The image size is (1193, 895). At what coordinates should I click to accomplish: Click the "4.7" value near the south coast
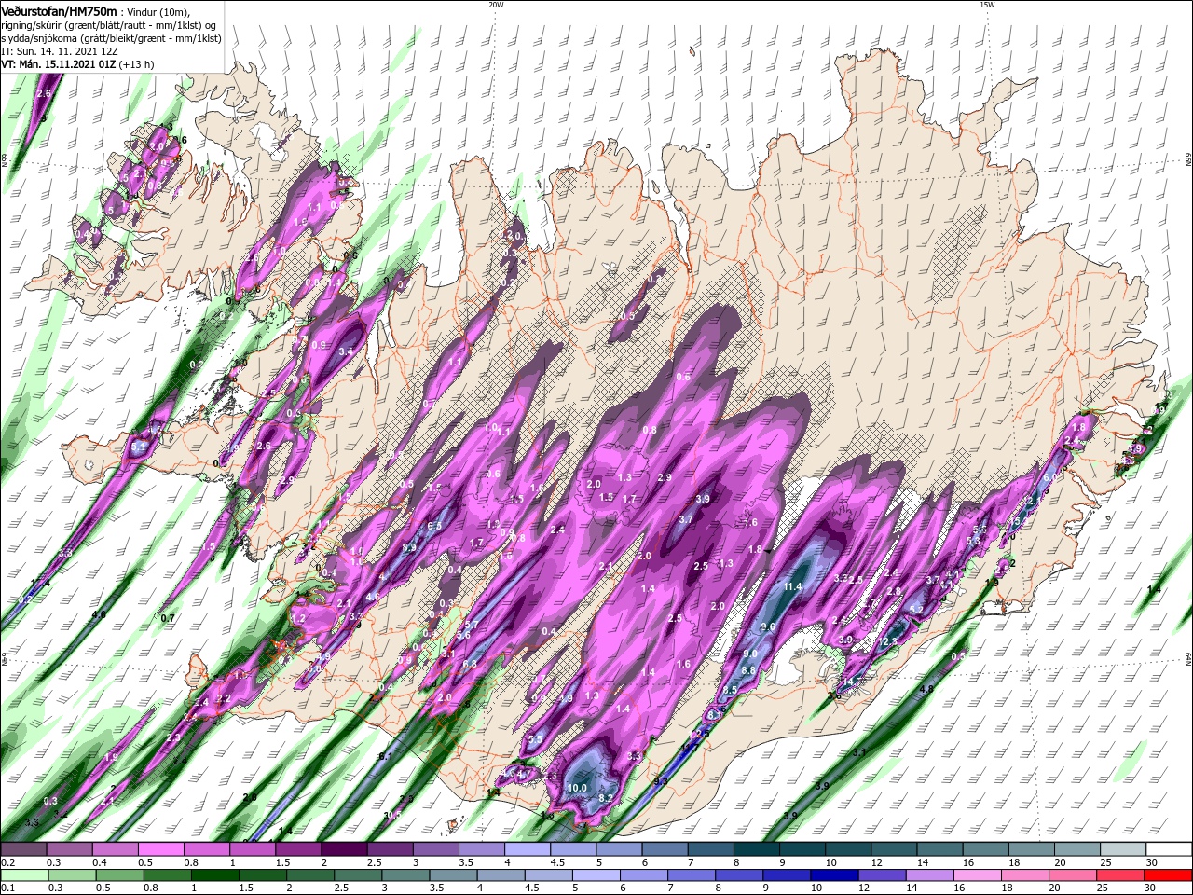[x=524, y=773]
